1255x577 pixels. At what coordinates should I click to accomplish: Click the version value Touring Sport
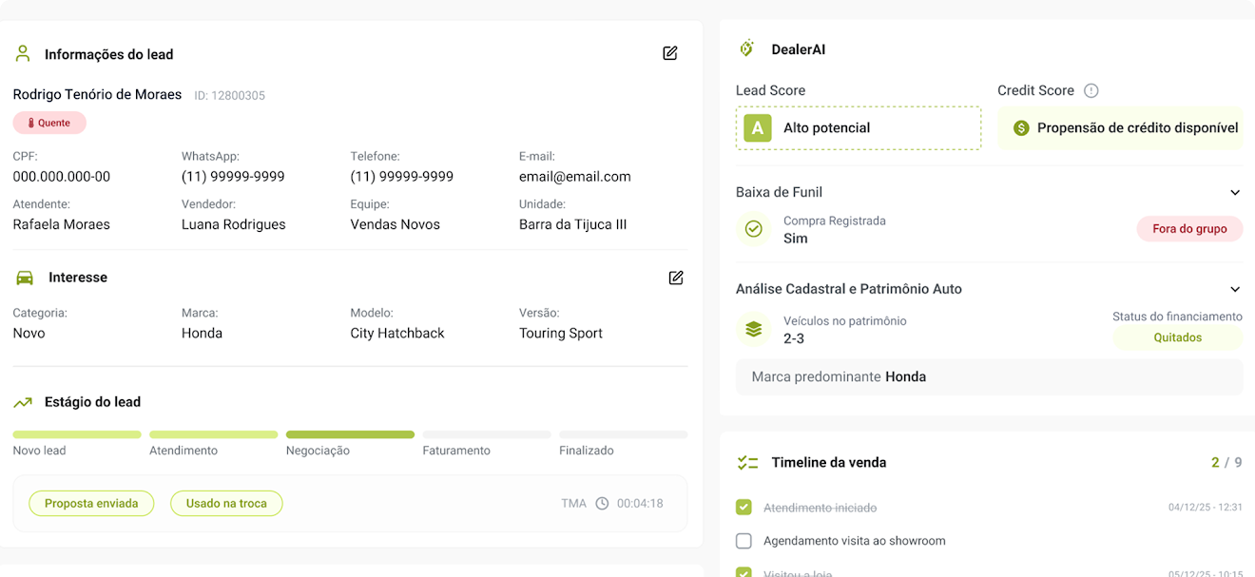coord(561,334)
